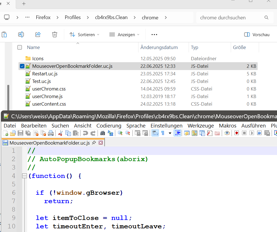Start macro recording with red dot icon
This screenshot has width=277, height=232.
(x=237, y=133)
